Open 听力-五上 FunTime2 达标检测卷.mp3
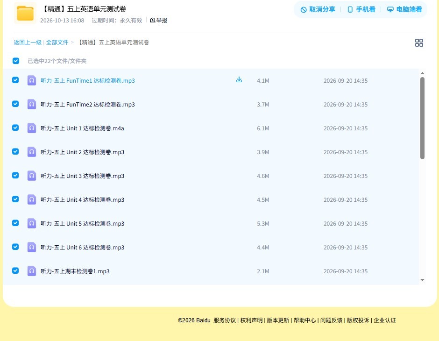Image resolution: width=439 pixels, height=341 pixels. (x=88, y=105)
